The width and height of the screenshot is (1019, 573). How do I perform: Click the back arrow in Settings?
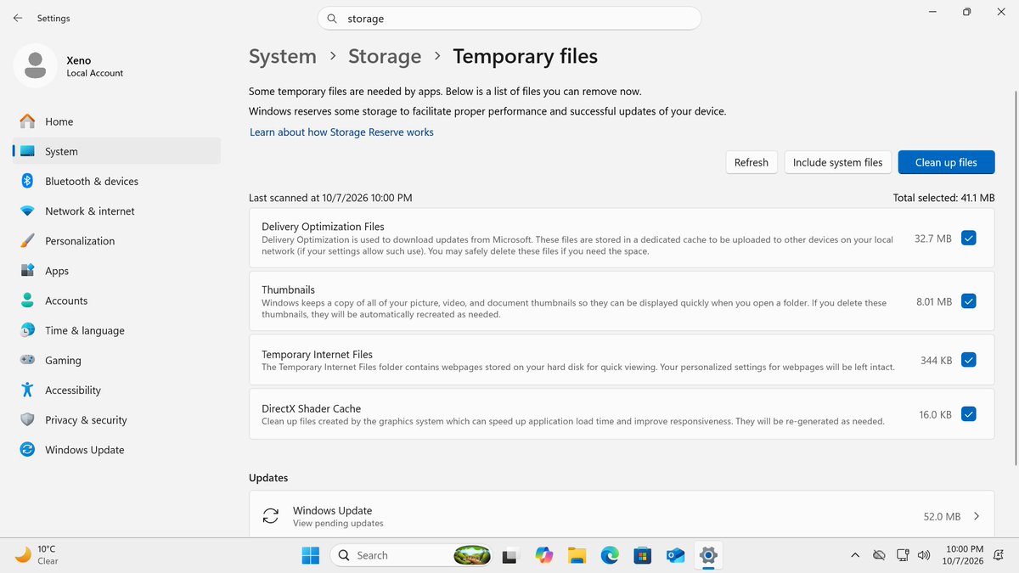[x=18, y=18]
